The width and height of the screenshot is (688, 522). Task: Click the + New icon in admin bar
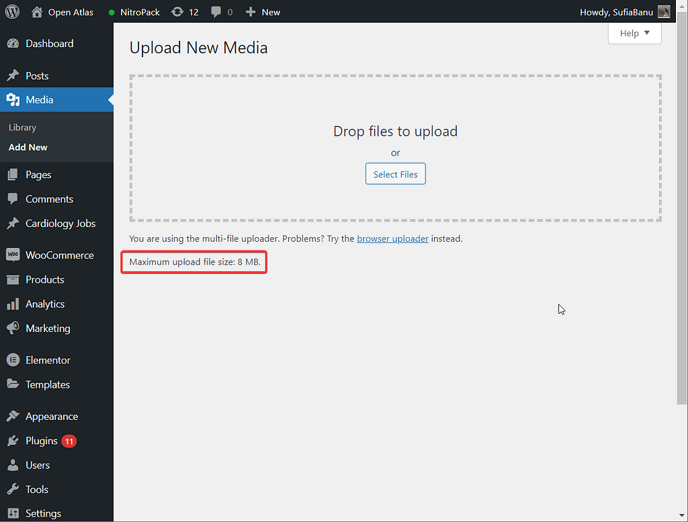(251, 11)
